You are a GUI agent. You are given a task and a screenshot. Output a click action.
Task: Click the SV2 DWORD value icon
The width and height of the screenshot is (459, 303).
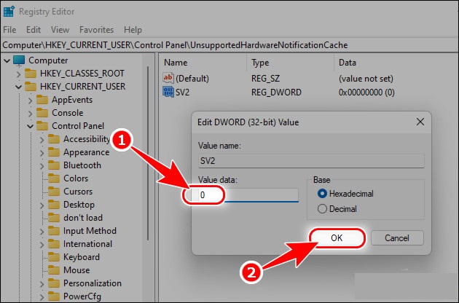(x=168, y=92)
